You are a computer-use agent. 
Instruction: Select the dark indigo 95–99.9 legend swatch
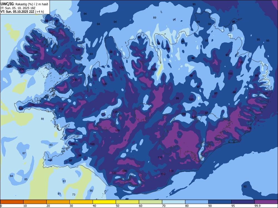point(243,202)
